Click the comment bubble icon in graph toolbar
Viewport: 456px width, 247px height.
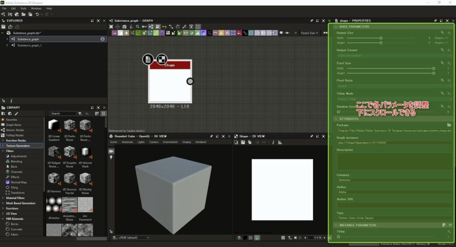click(281, 33)
